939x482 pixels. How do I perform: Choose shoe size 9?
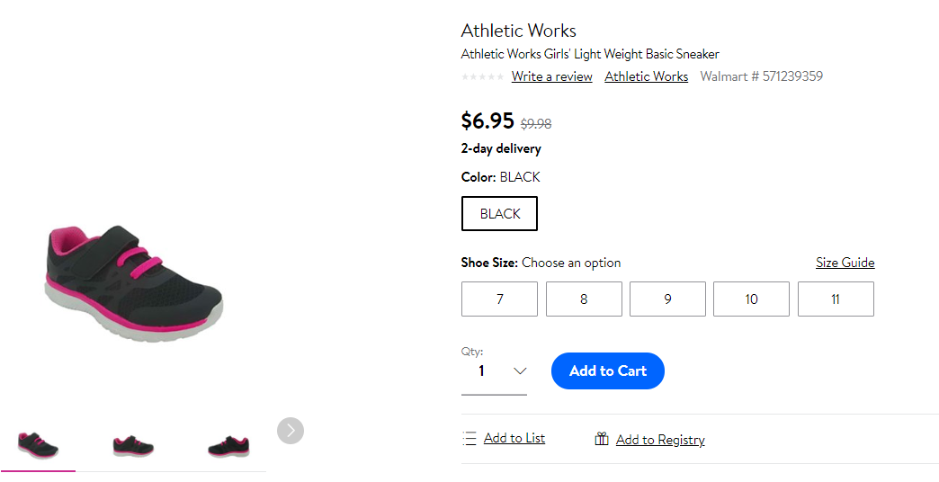[667, 299]
